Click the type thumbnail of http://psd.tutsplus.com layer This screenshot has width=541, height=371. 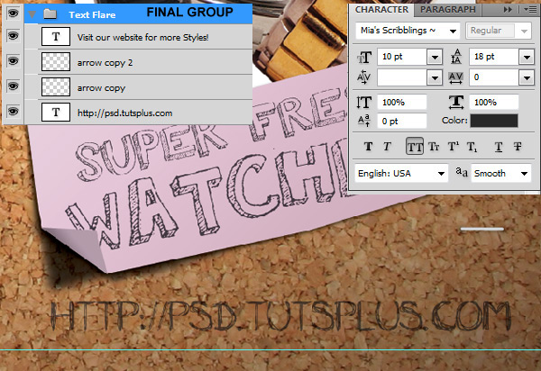tap(56, 112)
